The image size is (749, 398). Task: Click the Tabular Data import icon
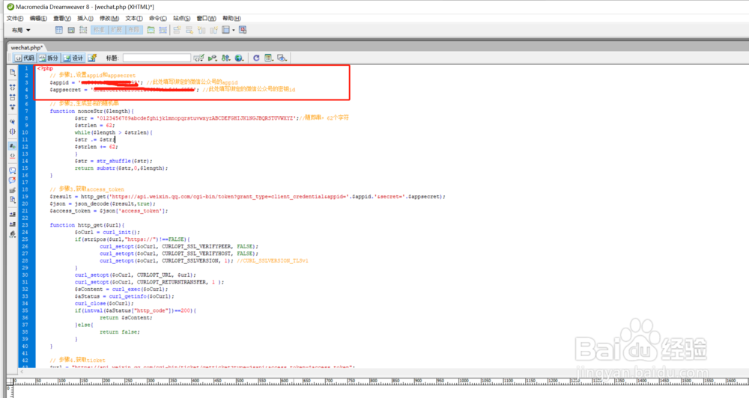click(243, 30)
